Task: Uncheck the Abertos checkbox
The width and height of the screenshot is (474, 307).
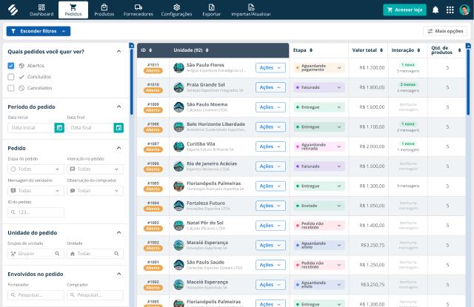Action: pyautogui.click(x=11, y=66)
